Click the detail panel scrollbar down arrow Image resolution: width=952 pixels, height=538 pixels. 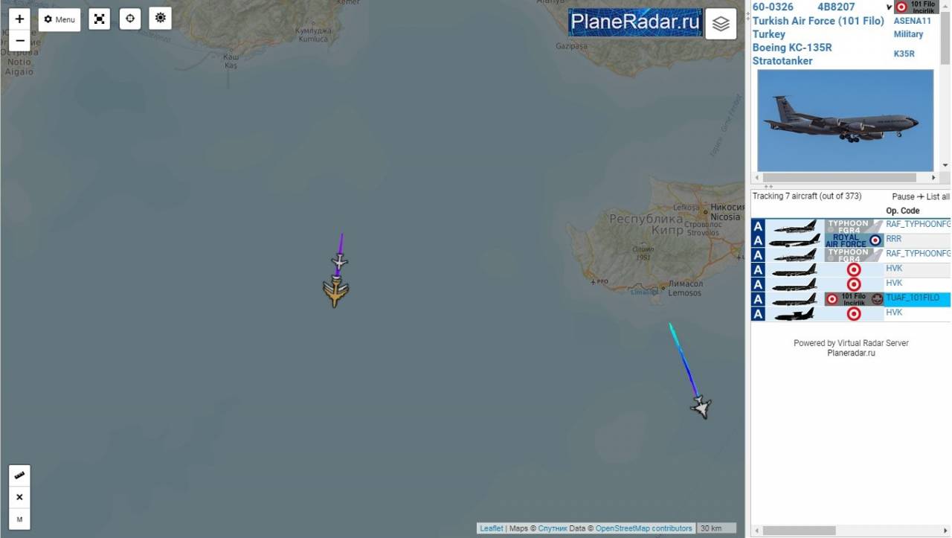(x=945, y=165)
